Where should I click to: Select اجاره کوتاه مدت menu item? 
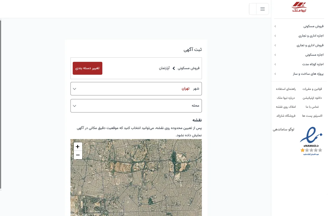pos(313,64)
